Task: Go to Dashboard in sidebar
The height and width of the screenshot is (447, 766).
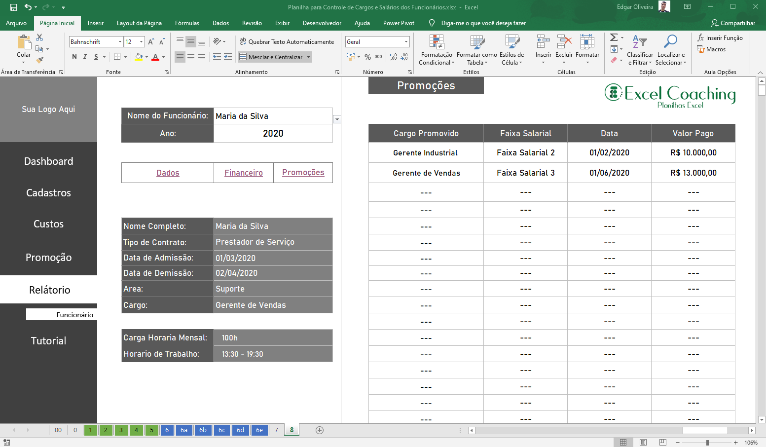Action: (48, 161)
